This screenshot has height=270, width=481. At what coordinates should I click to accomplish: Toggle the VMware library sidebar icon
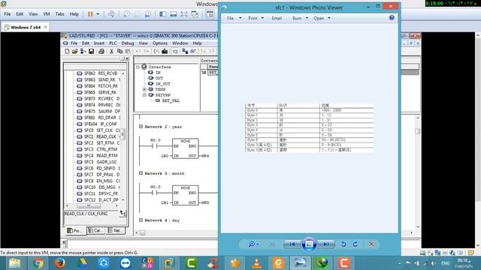(162, 14)
